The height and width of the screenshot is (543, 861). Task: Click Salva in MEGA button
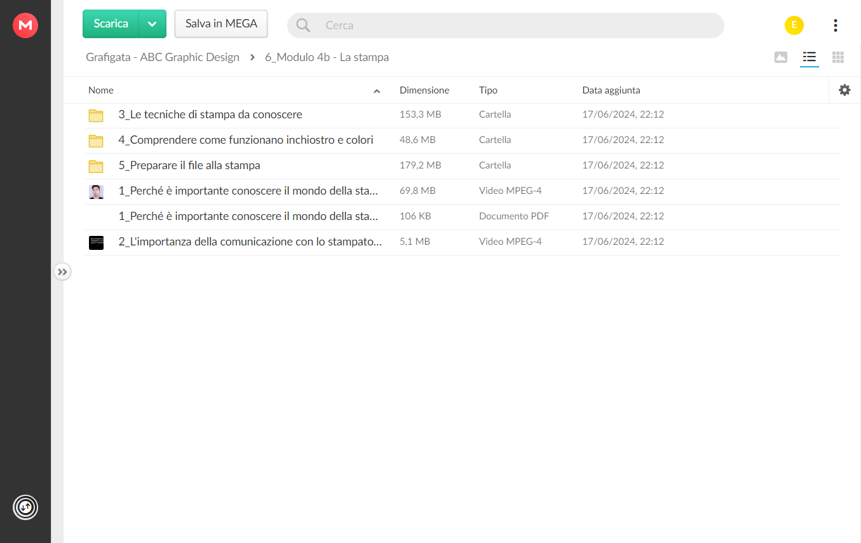click(x=221, y=24)
